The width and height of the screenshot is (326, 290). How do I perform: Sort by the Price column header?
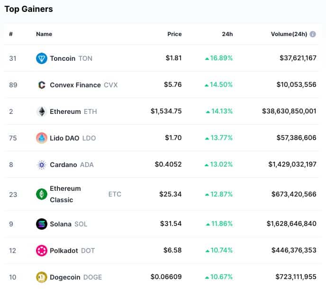click(x=174, y=34)
